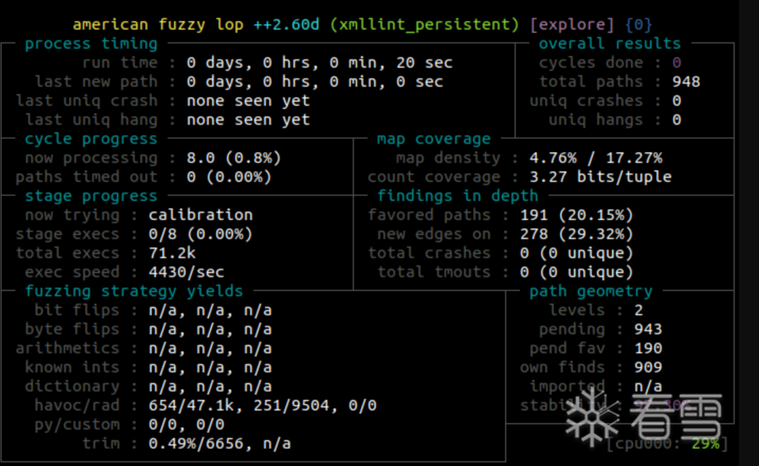The image size is (759, 466).
Task: Select the "{0}" indicator in the title
Action: pyautogui.click(x=638, y=25)
